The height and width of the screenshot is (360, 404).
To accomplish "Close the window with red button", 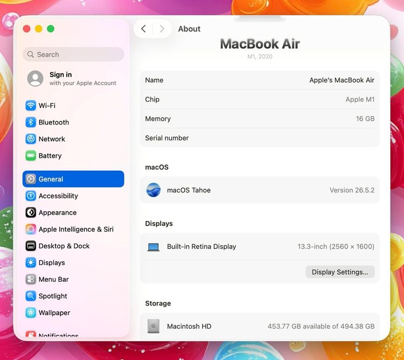I will click(x=26, y=29).
